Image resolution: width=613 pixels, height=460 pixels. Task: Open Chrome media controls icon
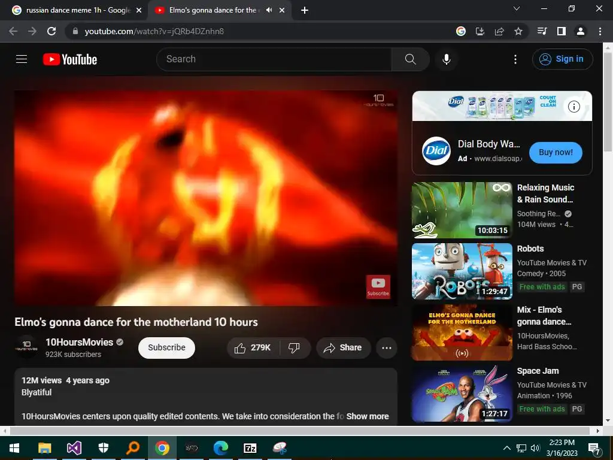pyautogui.click(x=542, y=31)
